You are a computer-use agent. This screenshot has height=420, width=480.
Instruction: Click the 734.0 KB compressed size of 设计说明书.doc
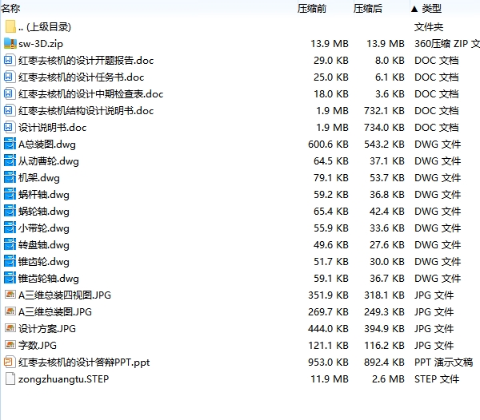click(x=384, y=128)
